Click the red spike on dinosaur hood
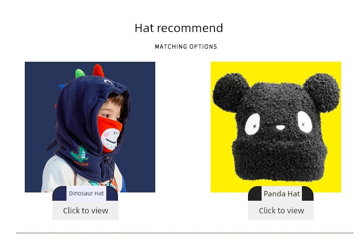This screenshot has height=243, width=364. tap(99, 70)
